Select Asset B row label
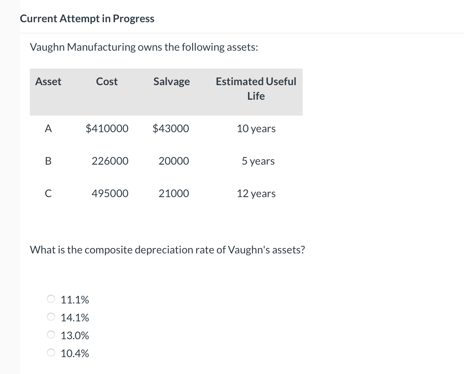This screenshot has width=464, height=374. tap(48, 161)
